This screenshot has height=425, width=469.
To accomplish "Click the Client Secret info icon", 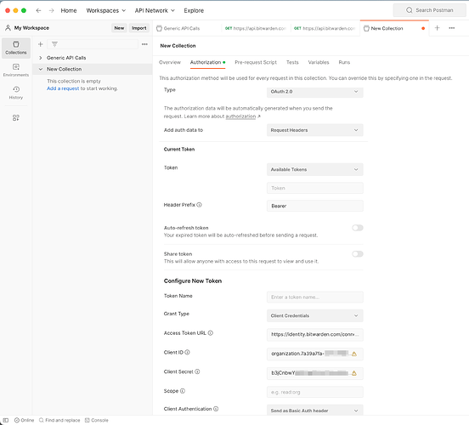I will [x=197, y=371].
